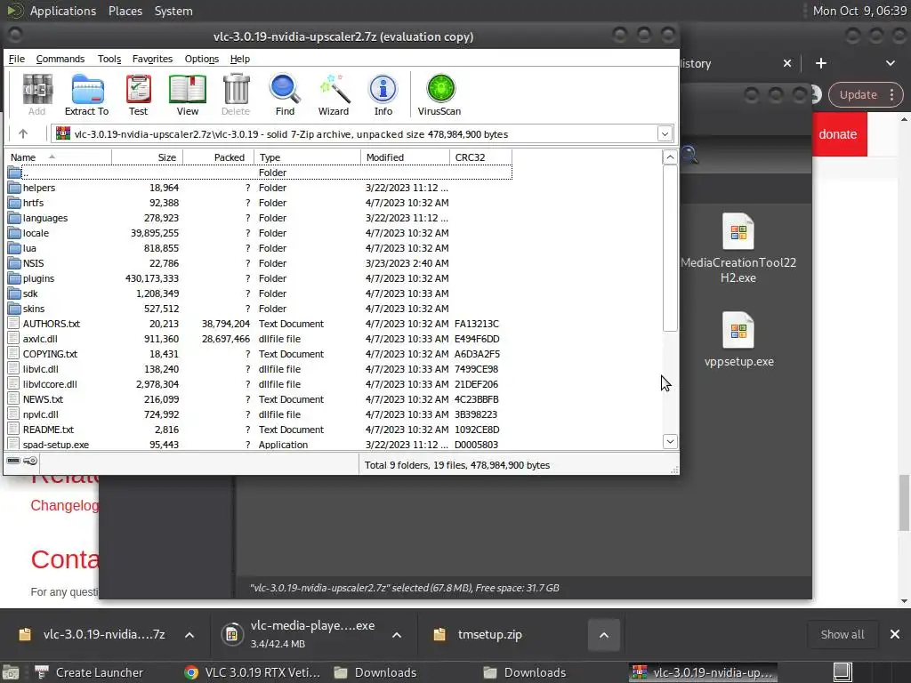Open the Applications panel menu
Viewport: 911px width, 683px height.
click(x=63, y=11)
